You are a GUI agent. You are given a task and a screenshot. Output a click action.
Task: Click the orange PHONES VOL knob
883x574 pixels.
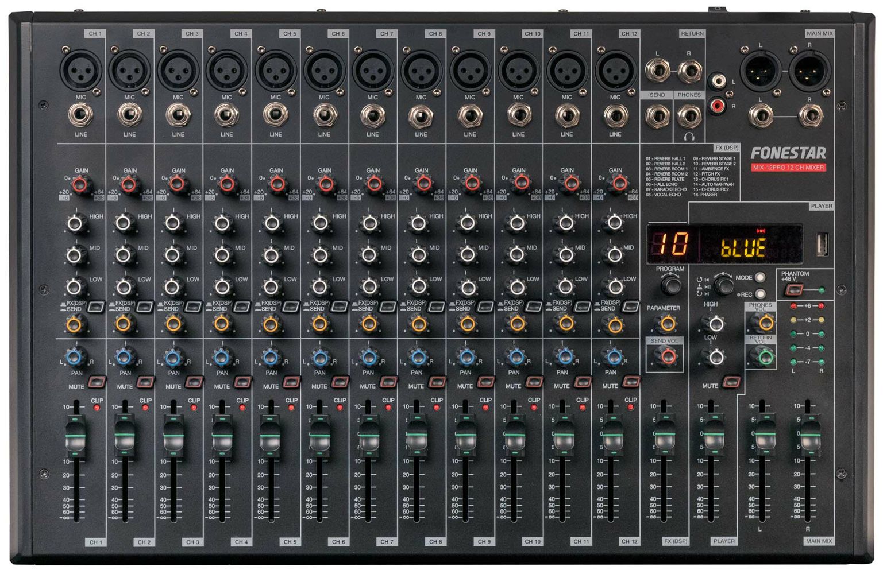pyautogui.click(x=765, y=324)
